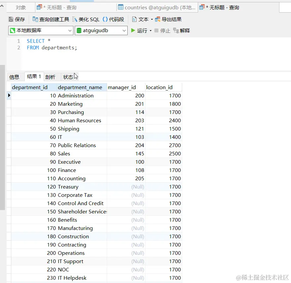Select department_id 60 cell
This screenshot has width=291, height=283.
pyautogui.click(x=34, y=137)
